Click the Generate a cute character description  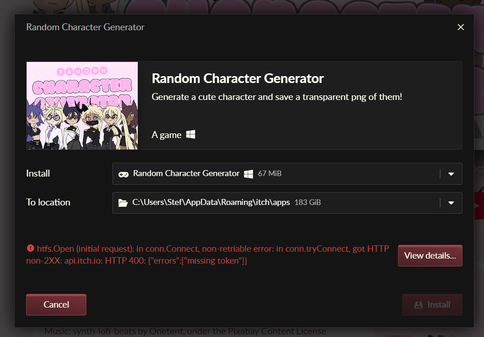coord(277,97)
